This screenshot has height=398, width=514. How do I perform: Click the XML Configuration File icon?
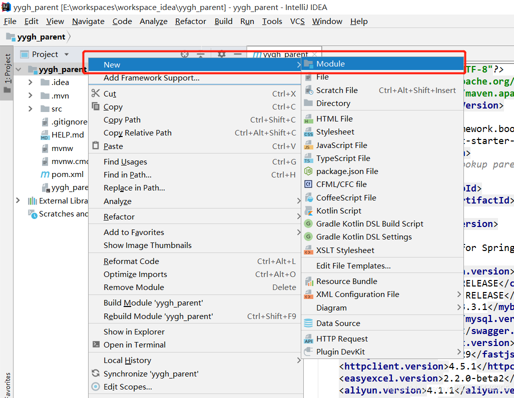click(308, 294)
